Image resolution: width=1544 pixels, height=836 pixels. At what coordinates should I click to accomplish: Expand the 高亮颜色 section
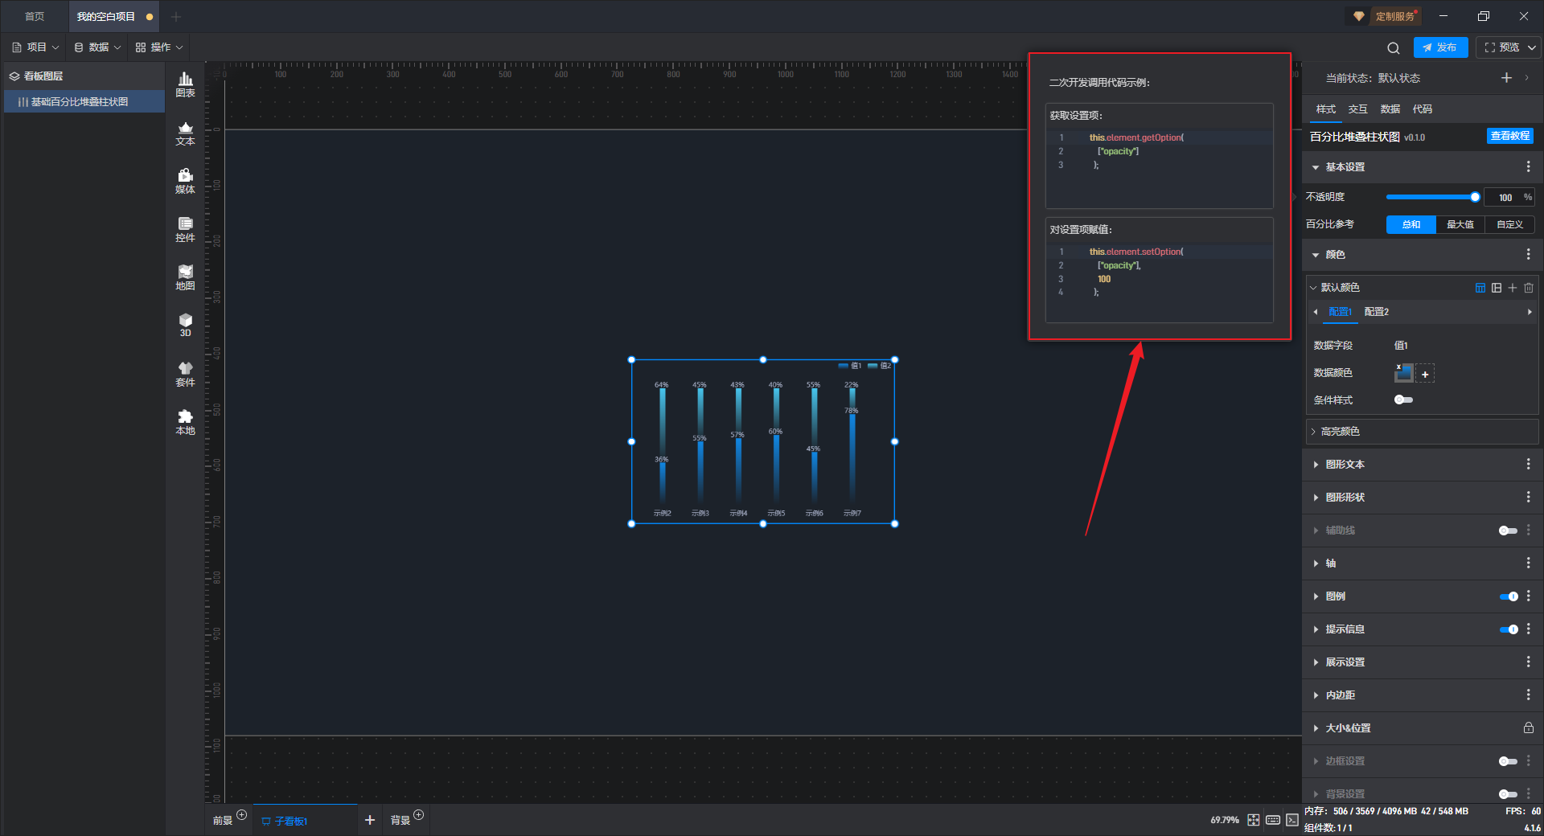1340,432
